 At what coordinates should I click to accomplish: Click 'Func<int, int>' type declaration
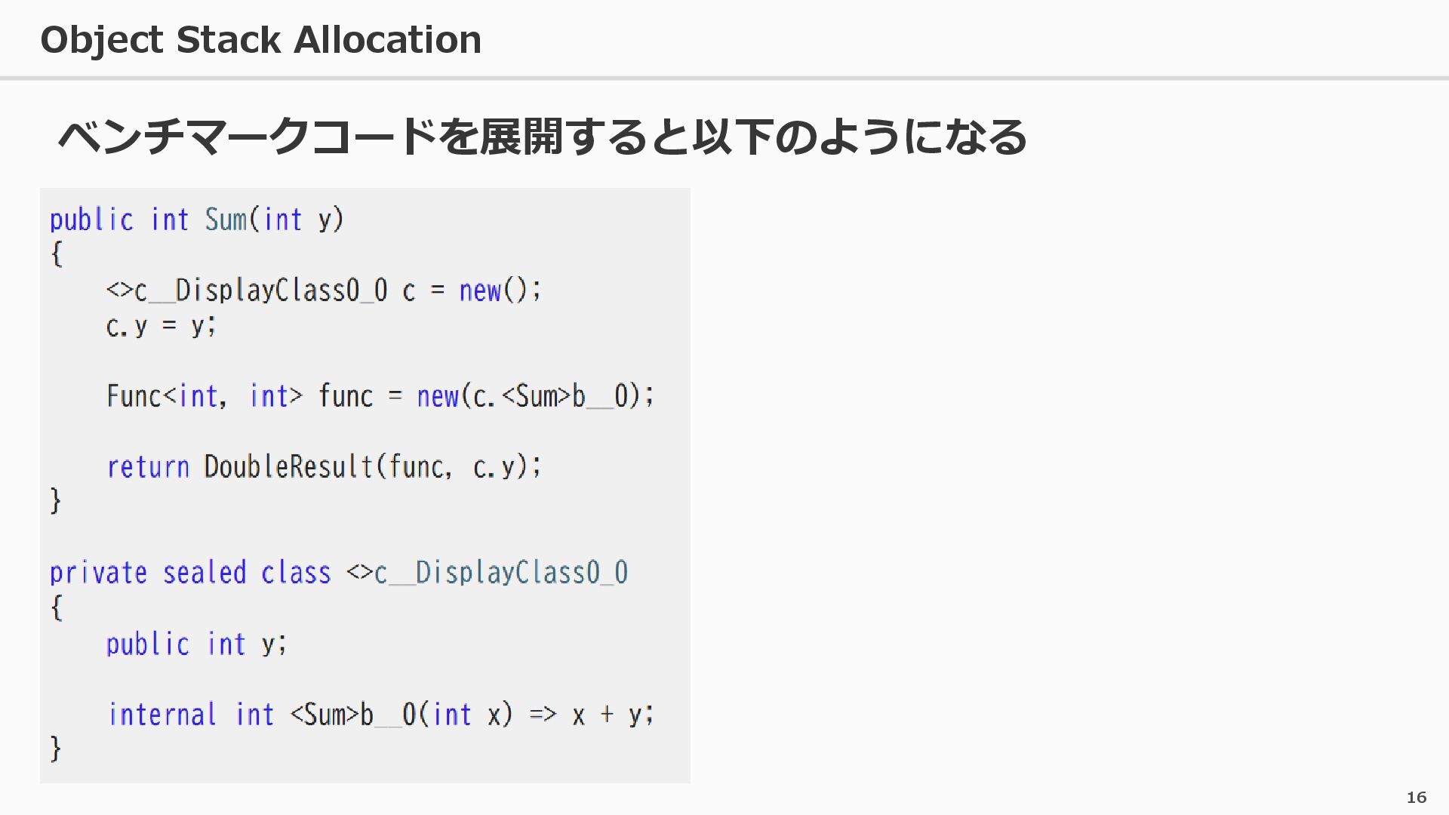[204, 396]
